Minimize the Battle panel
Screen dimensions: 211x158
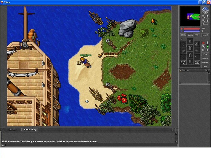coord(206,70)
